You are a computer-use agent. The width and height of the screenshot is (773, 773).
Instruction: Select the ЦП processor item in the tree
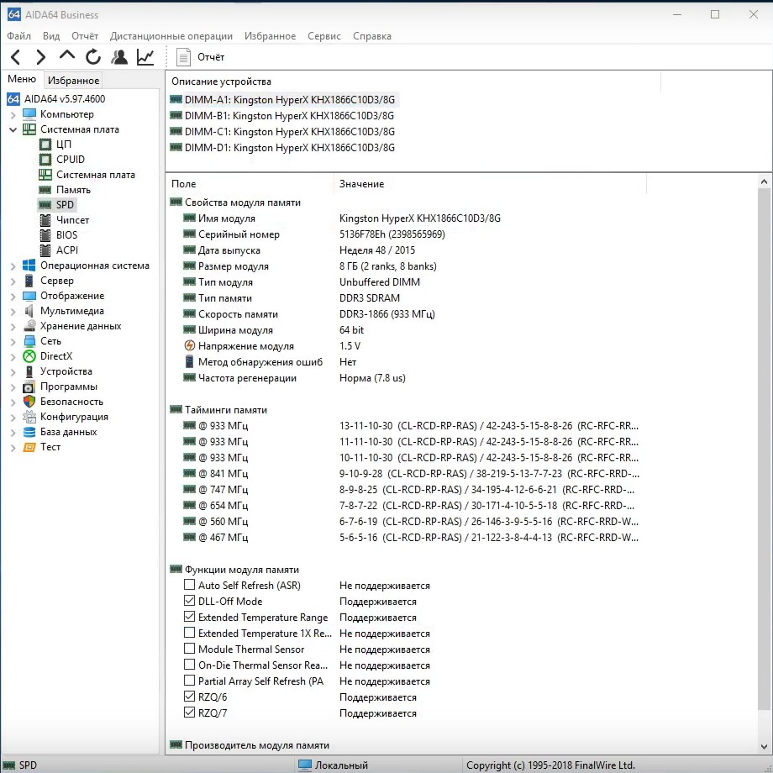(x=64, y=145)
